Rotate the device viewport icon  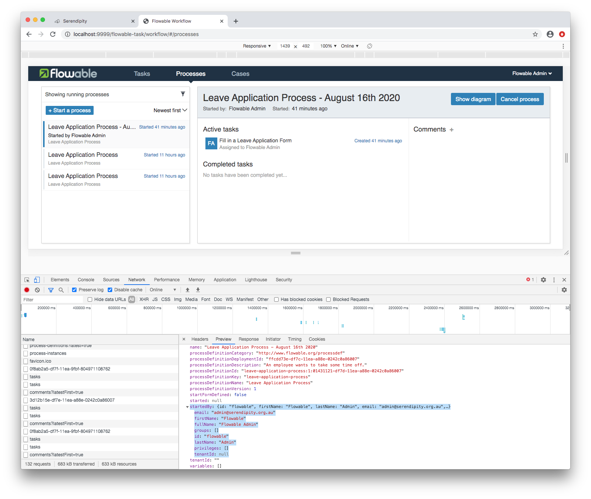[370, 46]
